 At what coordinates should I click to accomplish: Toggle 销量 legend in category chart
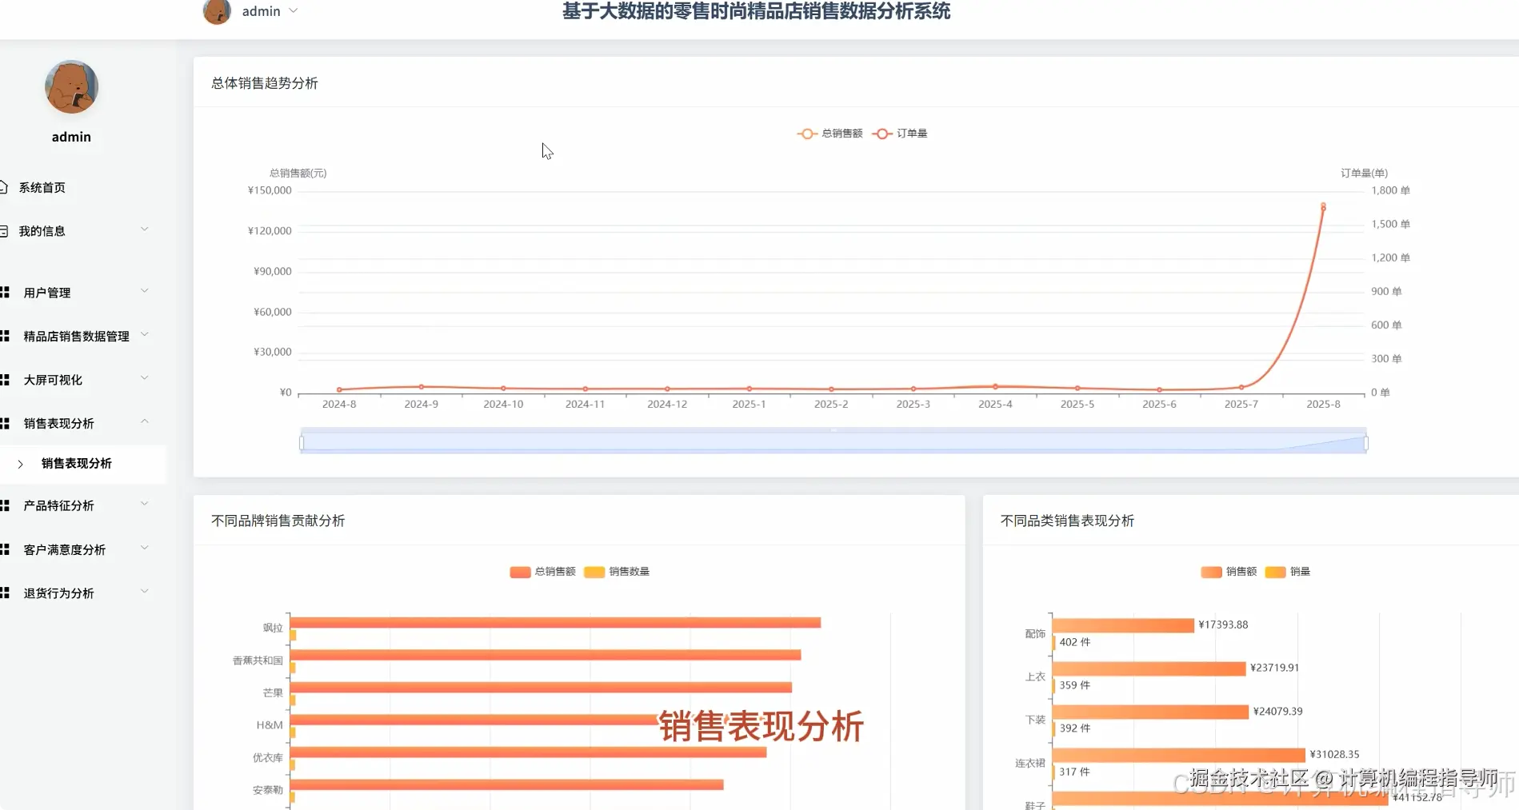click(x=1288, y=572)
